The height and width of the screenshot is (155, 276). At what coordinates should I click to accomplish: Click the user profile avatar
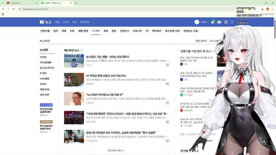tap(197, 22)
